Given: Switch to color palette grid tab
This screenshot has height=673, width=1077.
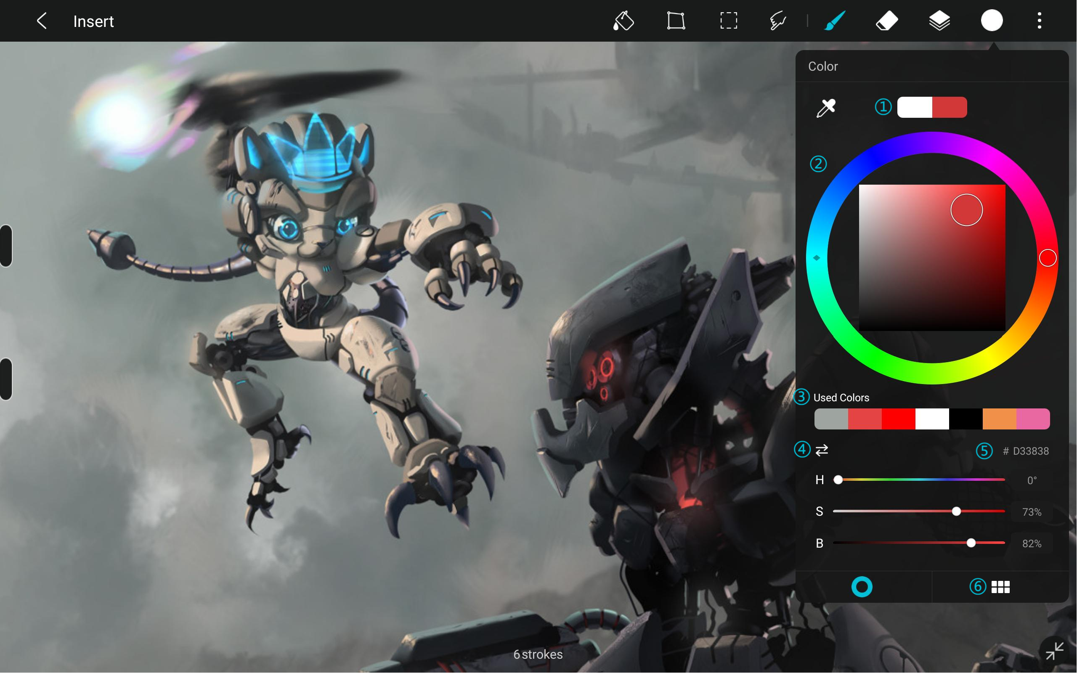Looking at the screenshot, I should (1001, 587).
